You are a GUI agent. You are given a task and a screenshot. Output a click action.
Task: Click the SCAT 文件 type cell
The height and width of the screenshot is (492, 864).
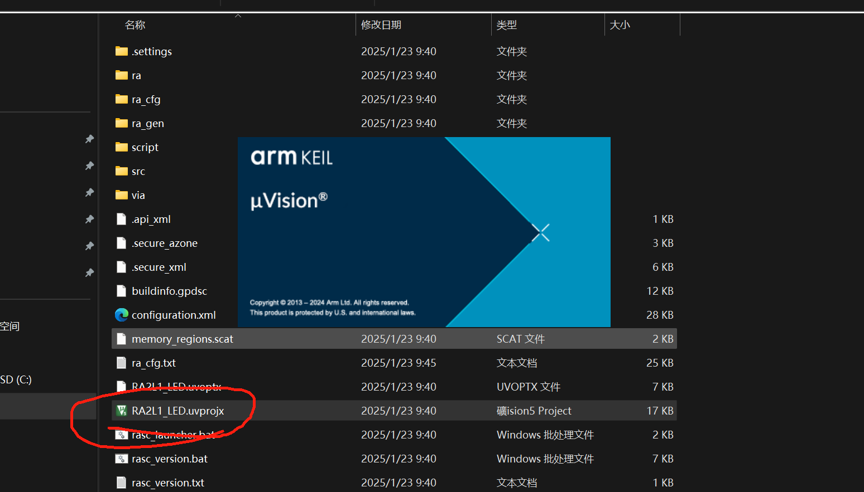click(521, 339)
